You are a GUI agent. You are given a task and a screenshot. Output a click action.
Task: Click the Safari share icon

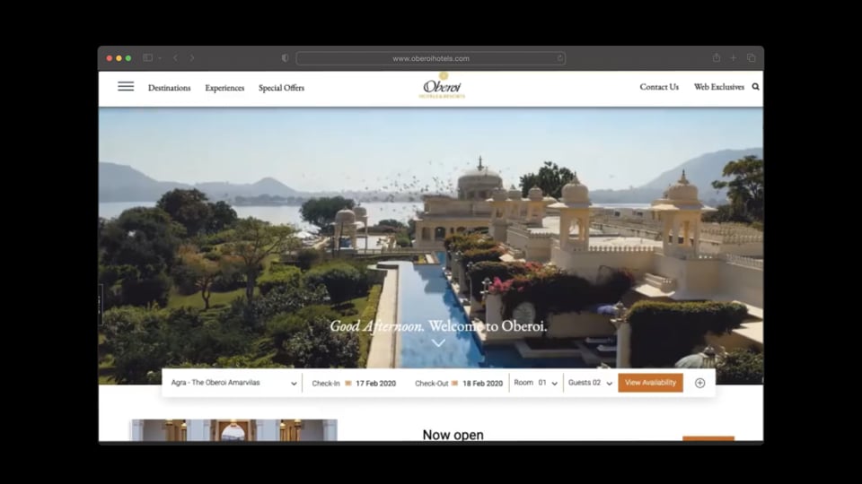click(x=717, y=57)
